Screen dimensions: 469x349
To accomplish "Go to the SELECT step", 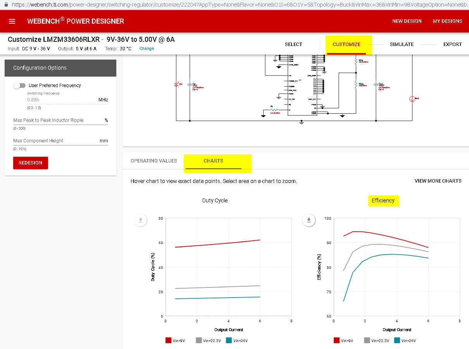I will [293, 44].
